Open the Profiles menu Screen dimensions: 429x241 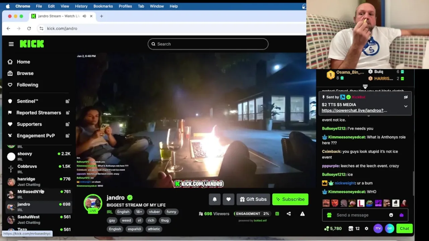125,6
